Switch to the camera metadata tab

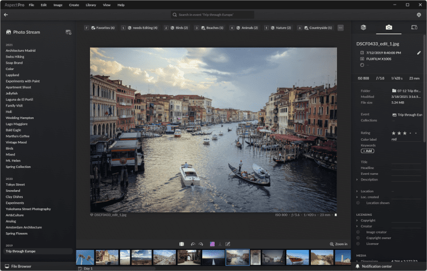click(388, 27)
